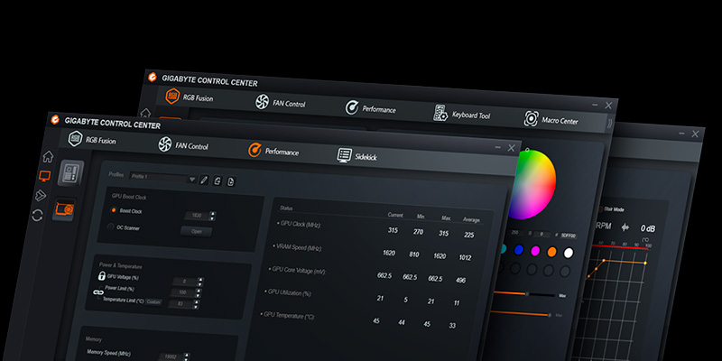Select the motherboard device thumbnail
The width and height of the screenshot is (722, 361).
71,172
